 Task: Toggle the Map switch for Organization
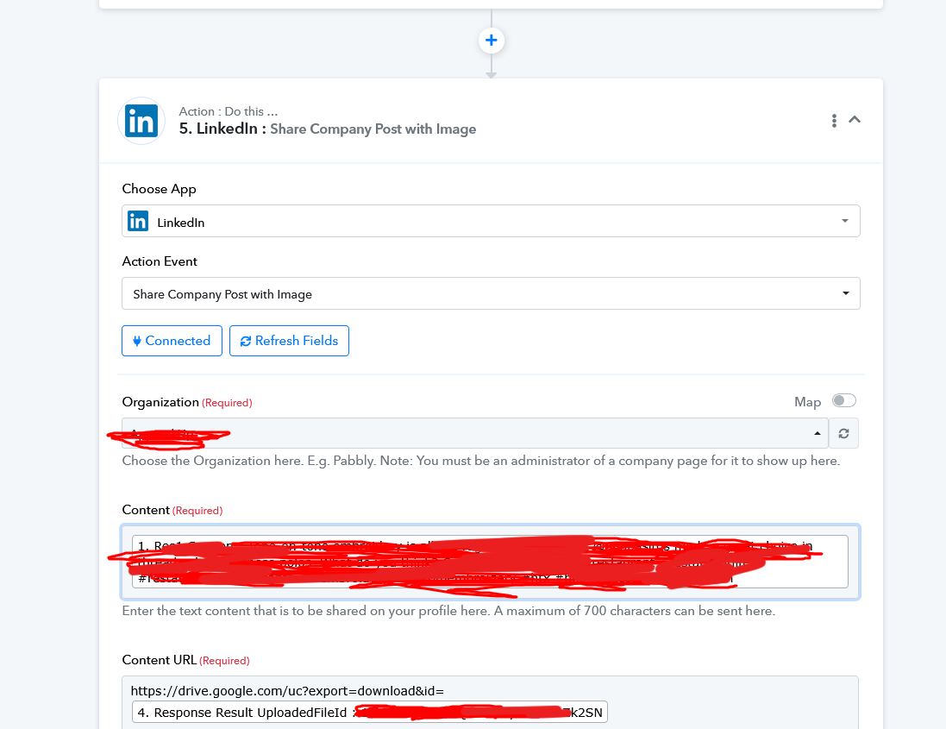(x=843, y=400)
